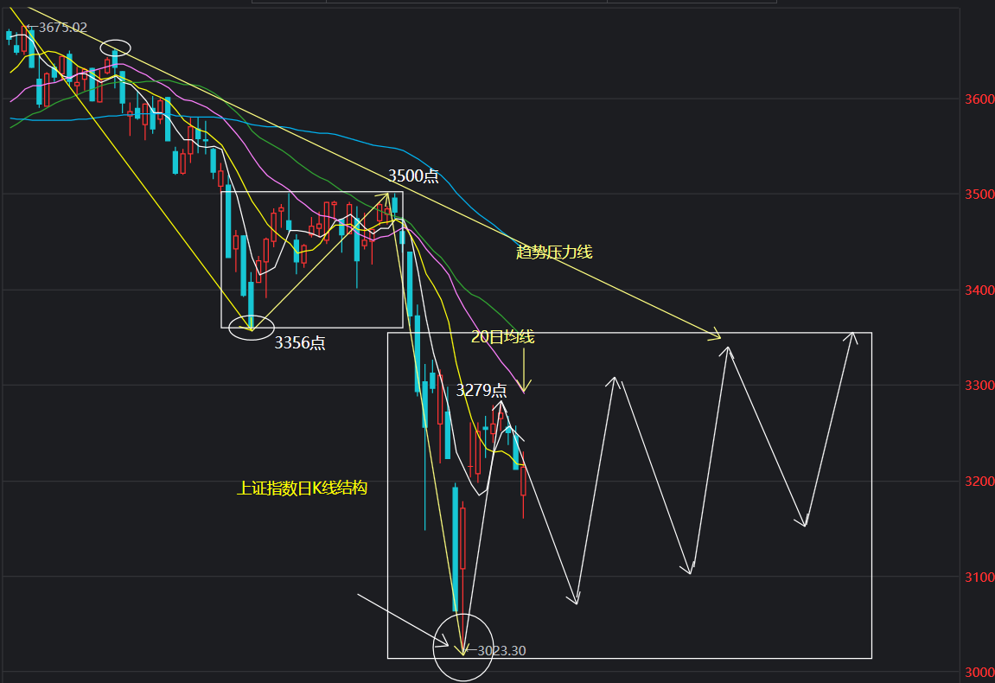995x683 pixels.
Task: Click the 3675.02 high price label
Action: pyautogui.click(x=63, y=28)
